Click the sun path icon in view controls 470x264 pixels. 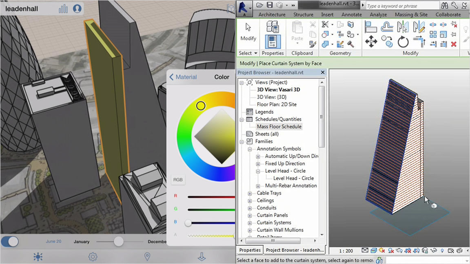coord(381,251)
